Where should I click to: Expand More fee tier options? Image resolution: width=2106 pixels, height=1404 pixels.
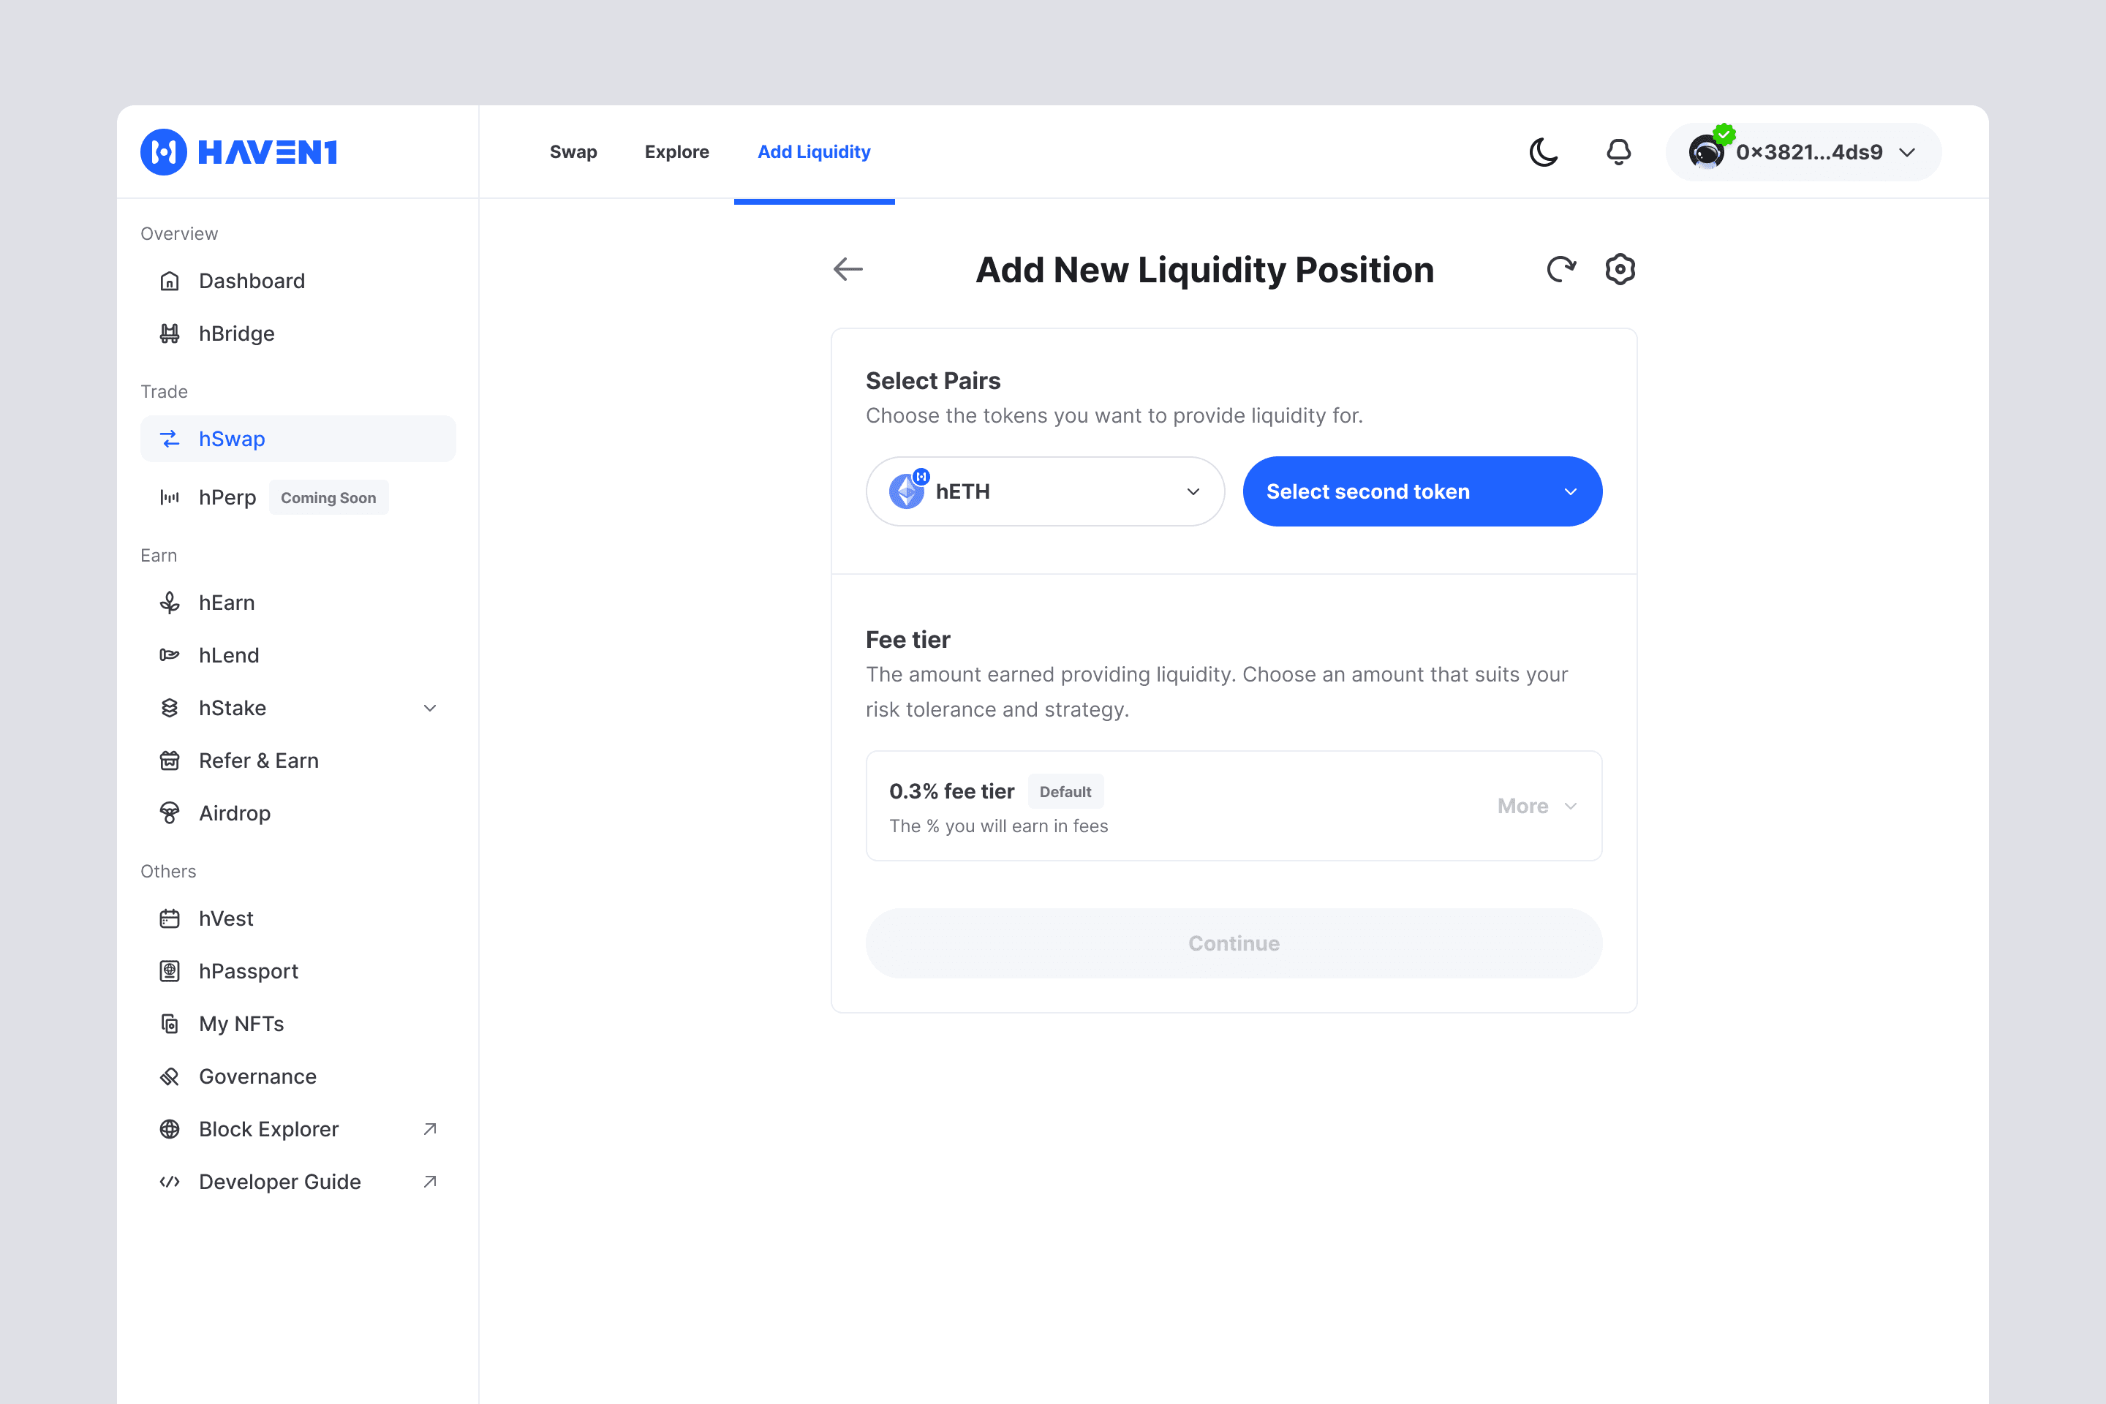click(x=1536, y=806)
